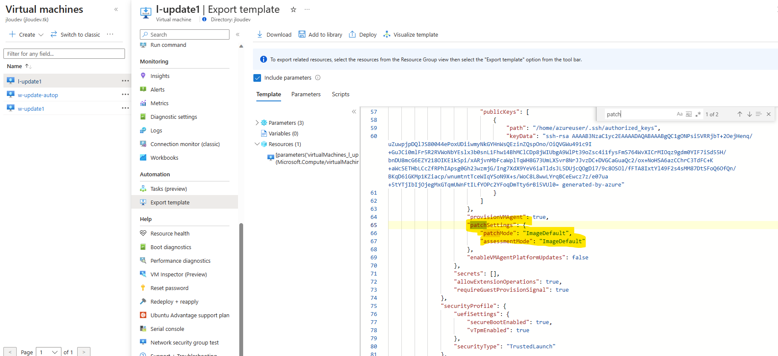
Task: Collapse the Resources (1) tree node
Action: point(257,144)
